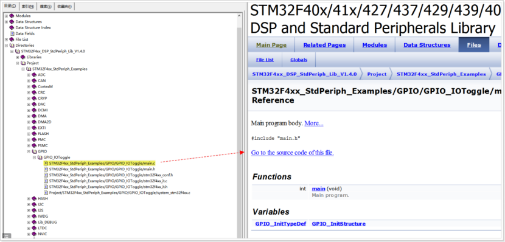Image resolution: width=505 pixels, height=242 pixels.
Task: Click the CRYP folder book icon
Action: pos(34,99)
